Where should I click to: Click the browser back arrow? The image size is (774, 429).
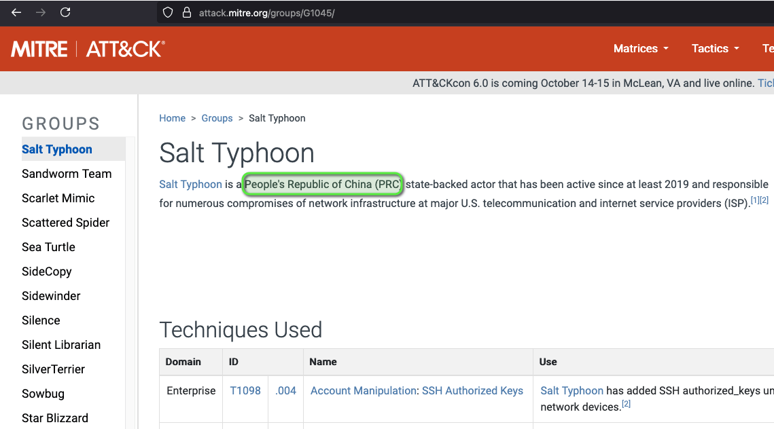16,12
